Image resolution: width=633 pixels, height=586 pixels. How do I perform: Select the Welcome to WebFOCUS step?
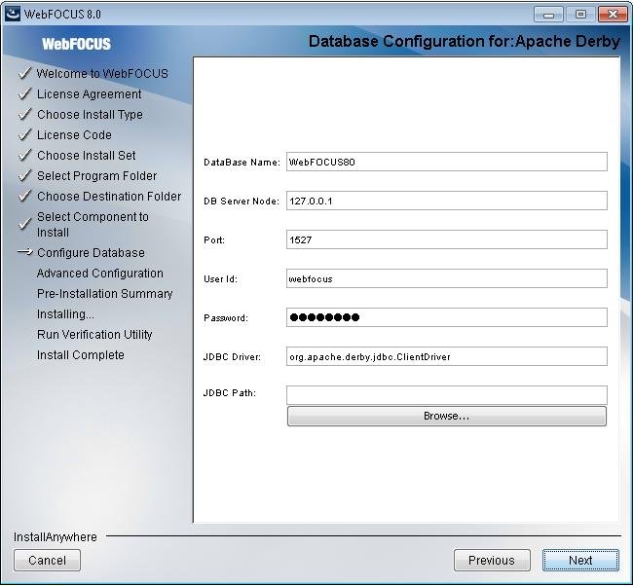coord(102,73)
